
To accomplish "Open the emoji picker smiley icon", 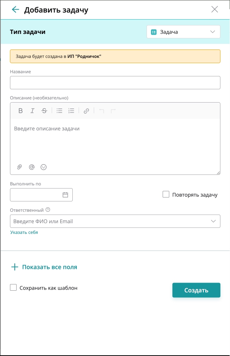I will click(44, 167).
